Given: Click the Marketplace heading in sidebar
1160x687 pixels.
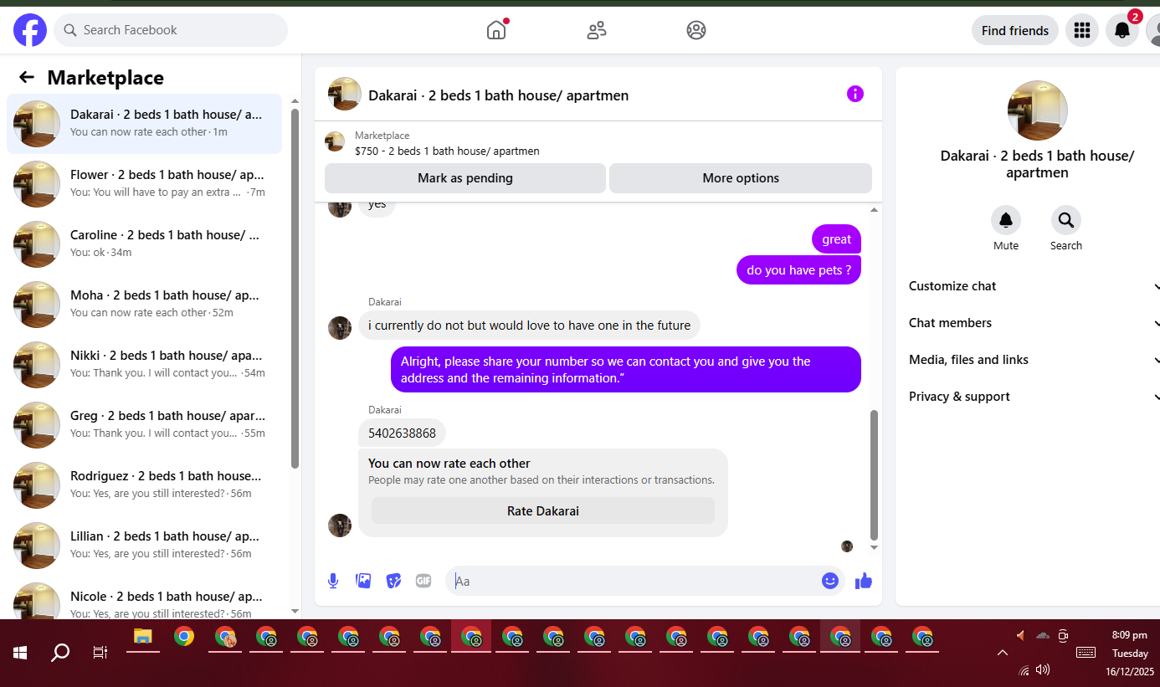Looking at the screenshot, I should pyautogui.click(x=105, y=78).
